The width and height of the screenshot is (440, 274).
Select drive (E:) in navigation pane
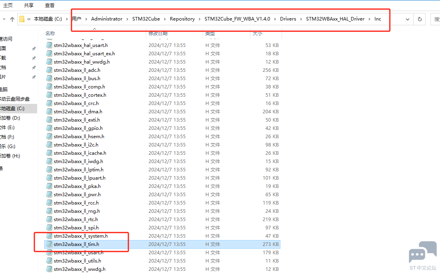pyautogui.click(x=7, y=128)
